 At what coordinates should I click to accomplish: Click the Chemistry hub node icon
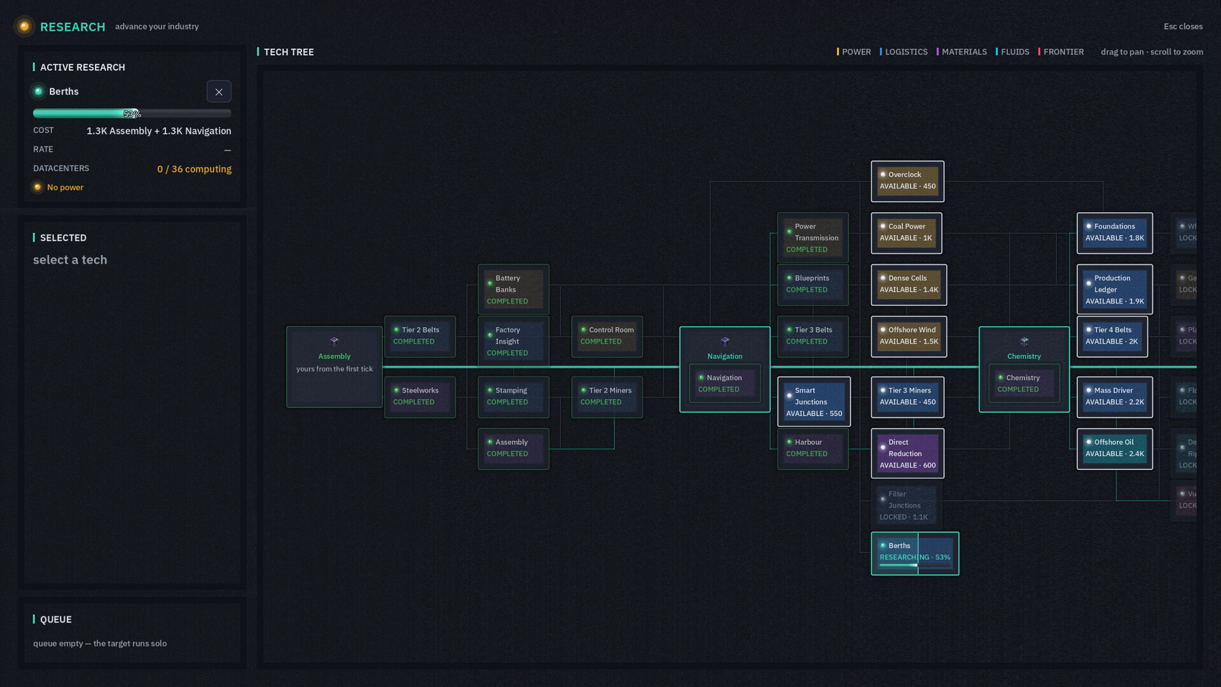point(1024,342)
